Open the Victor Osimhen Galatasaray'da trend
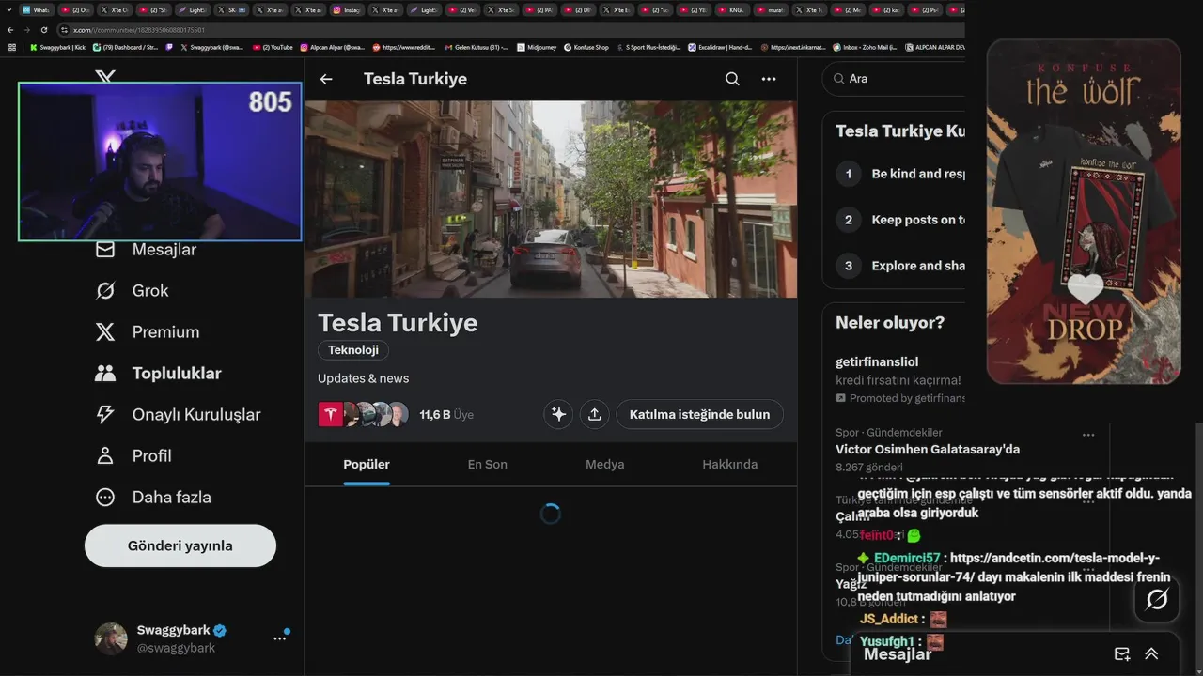1203x676 pixels. coord(928,449)
